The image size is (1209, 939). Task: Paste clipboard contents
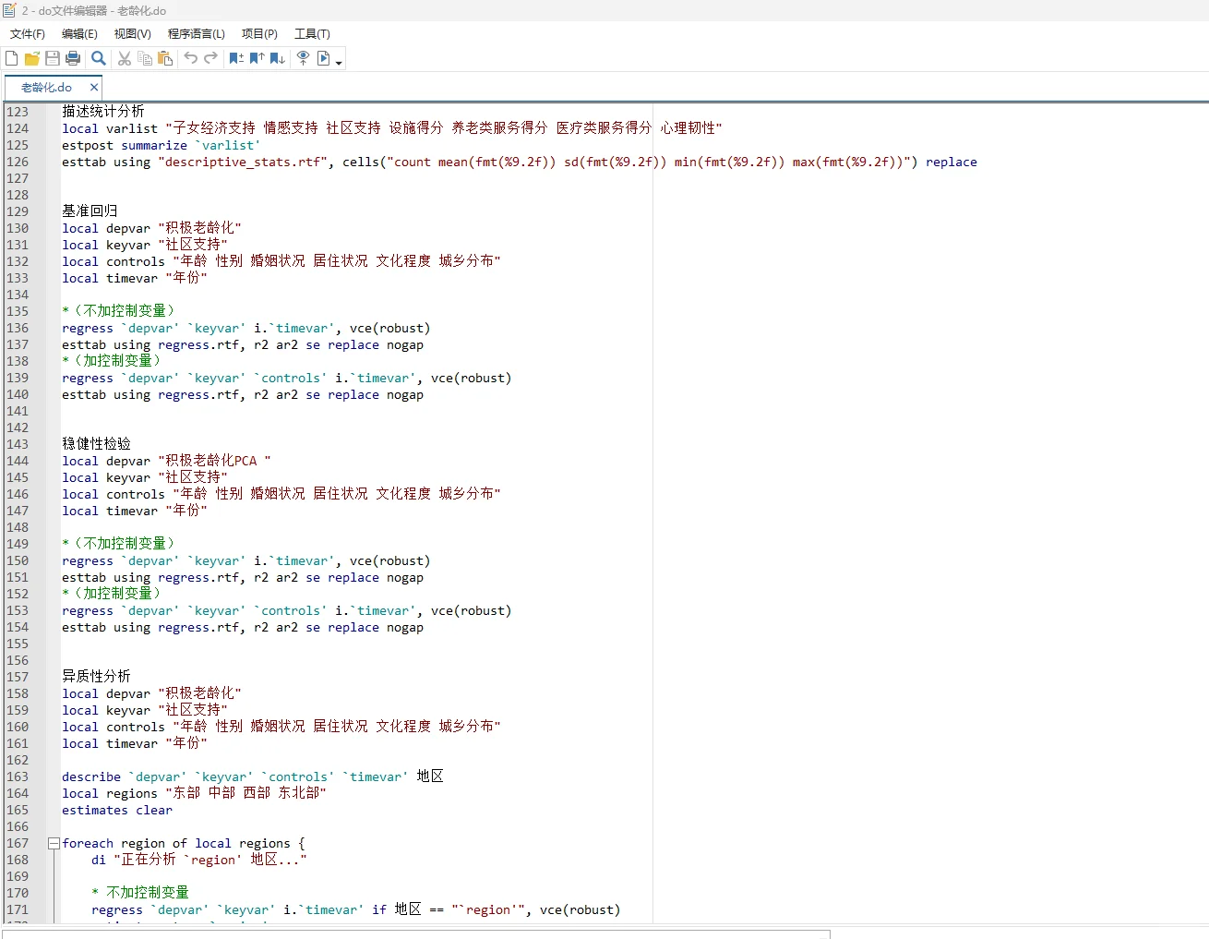click(x=165, y=58)
